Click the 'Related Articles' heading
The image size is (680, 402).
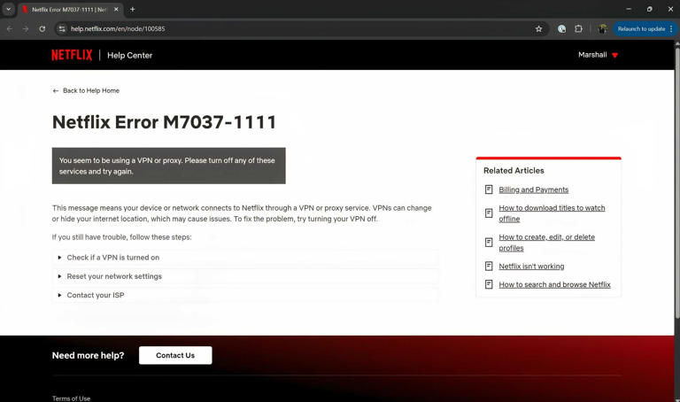pyautogui.click(x=514, y=170)
